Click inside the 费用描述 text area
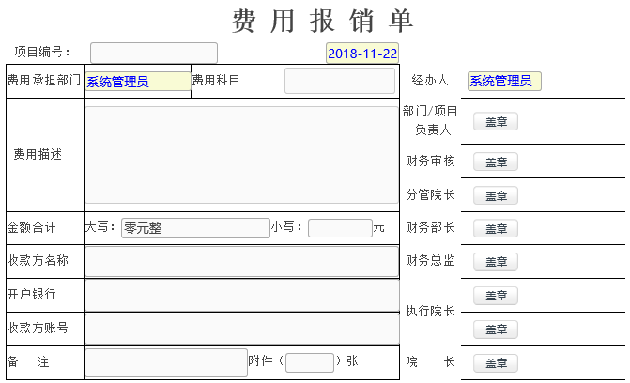Screen dimensions: 630x383 click(x=241, y=155)
